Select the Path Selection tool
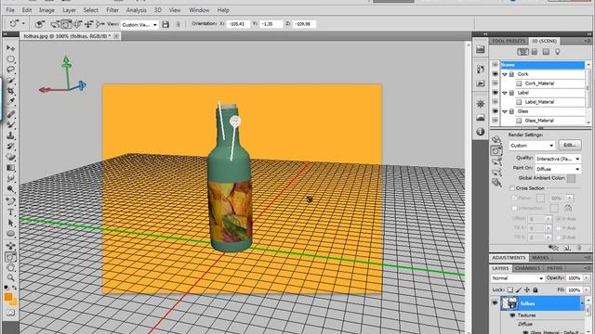This screenshot has width=595, height=334. coord(10,223)
